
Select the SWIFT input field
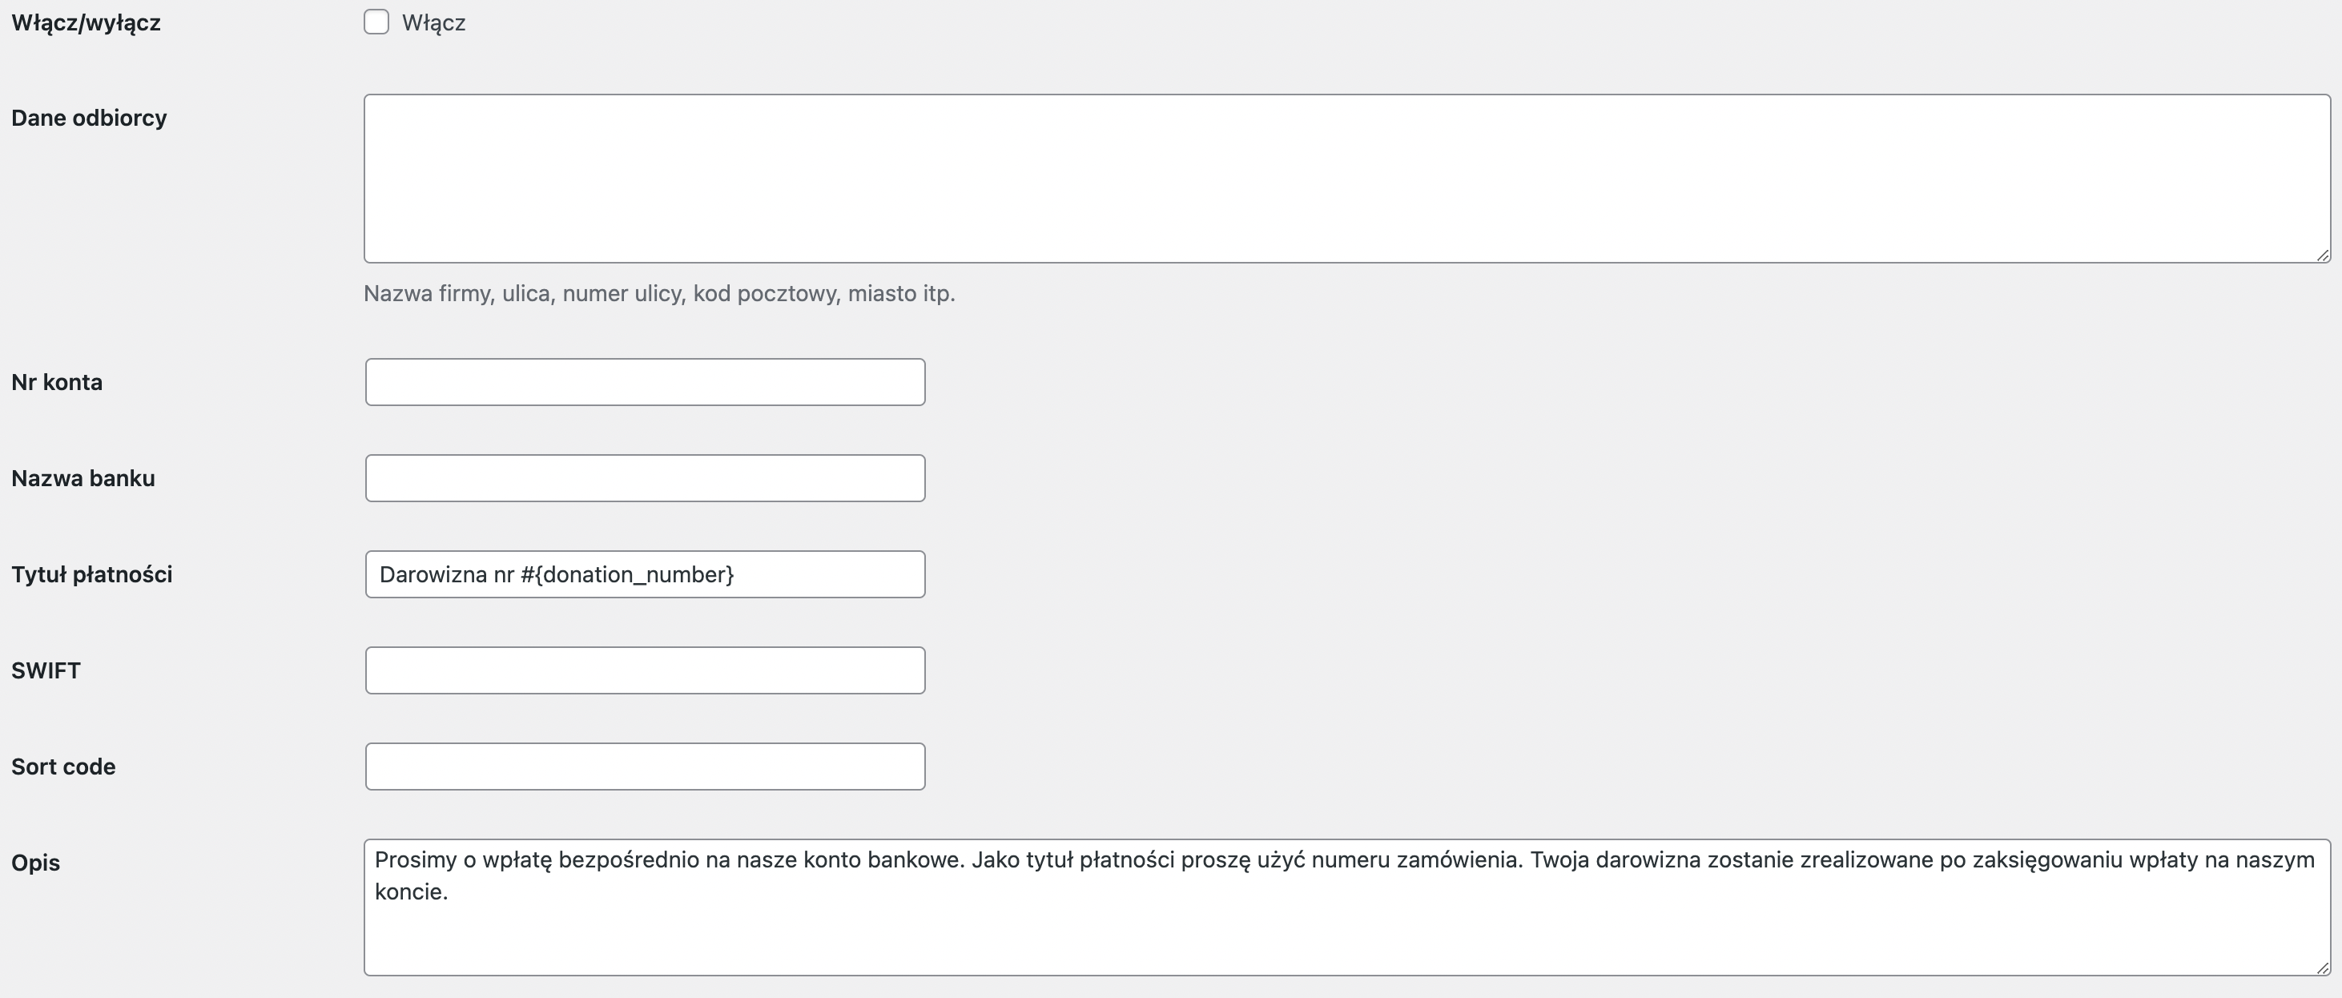646,670
